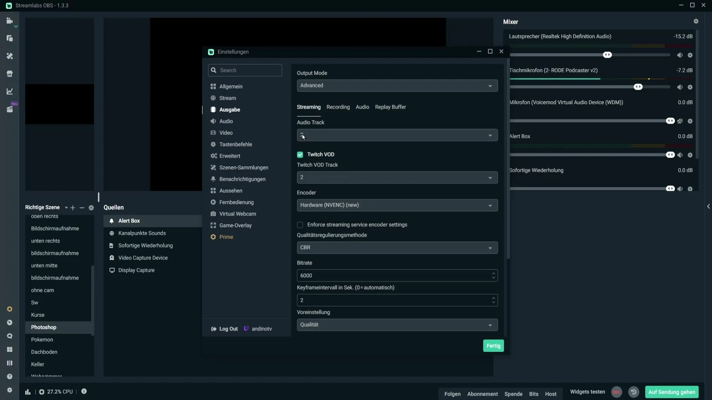Click the mixer settings gear icon
712x400 pixels.
(696, 21)
